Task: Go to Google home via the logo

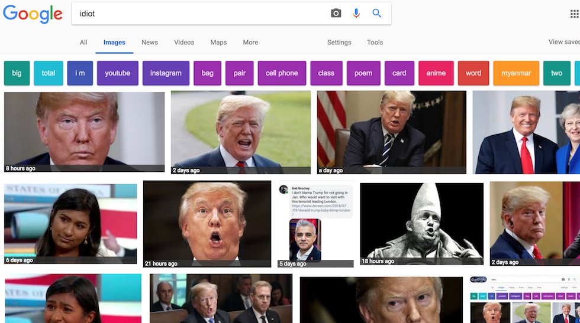Action: pyautogui.click(x=33, y=14)
